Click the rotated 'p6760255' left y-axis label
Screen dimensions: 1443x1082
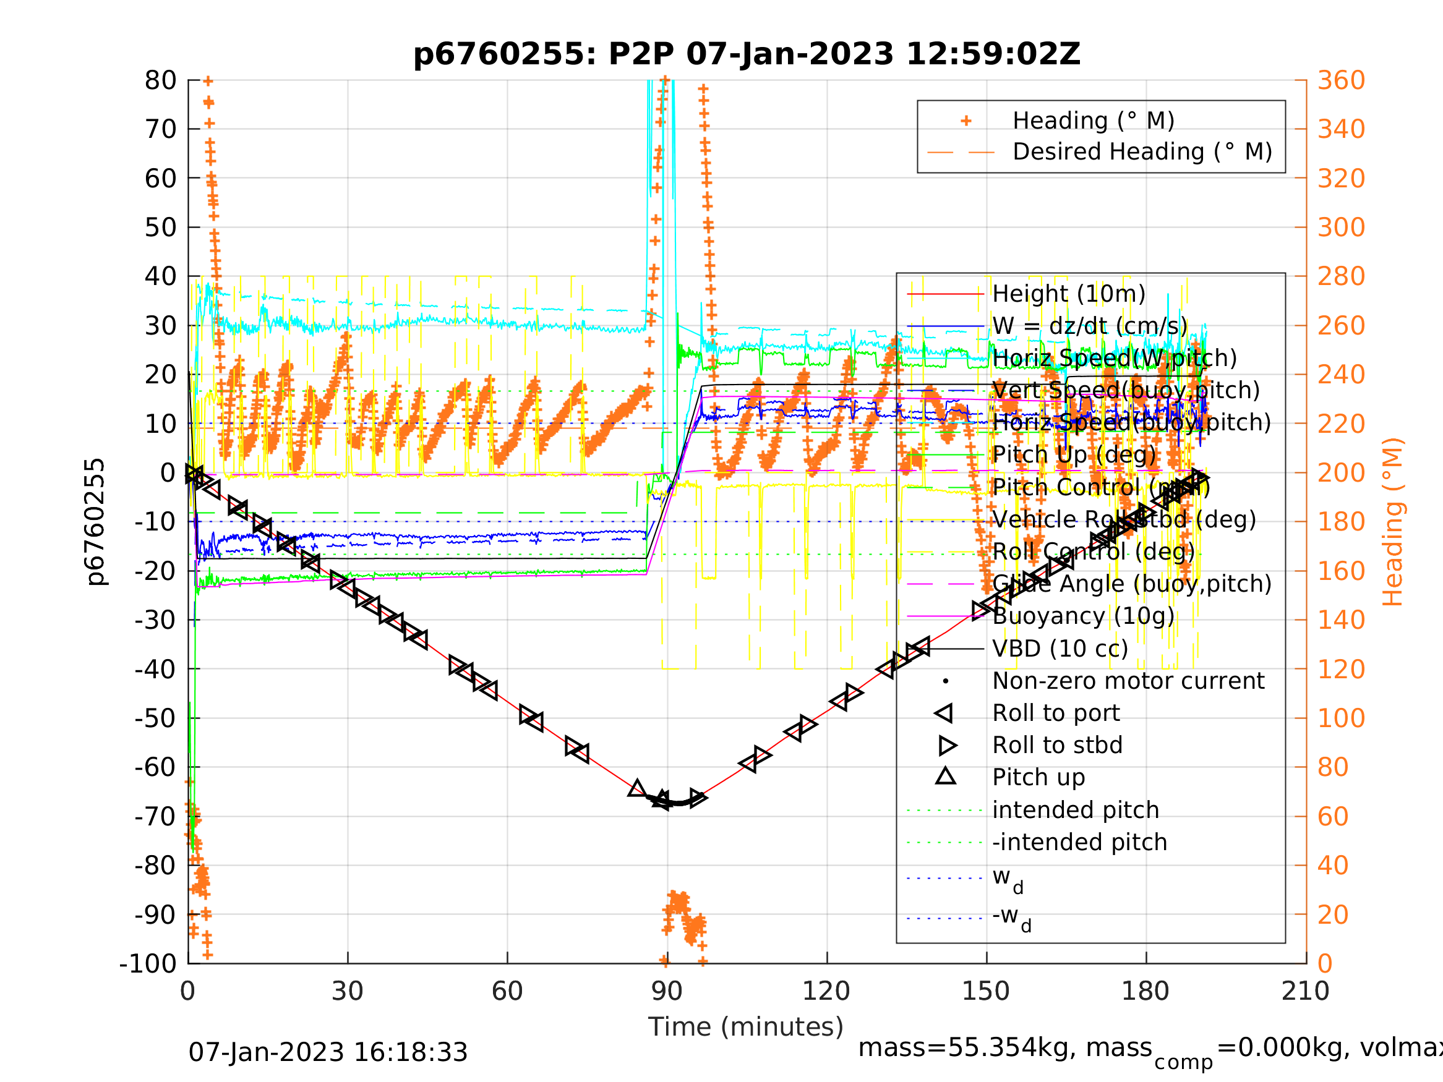coord(96,522)
